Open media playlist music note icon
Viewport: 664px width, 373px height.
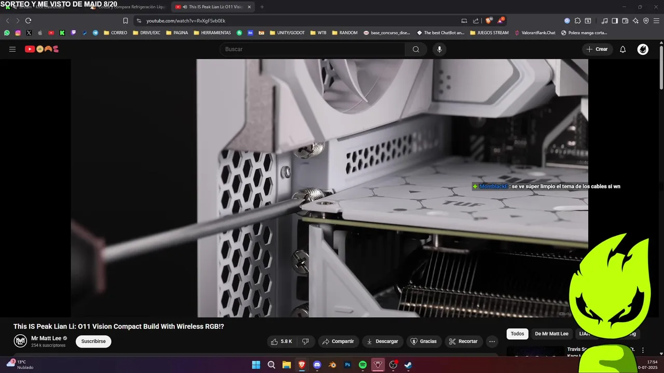(x=604, y=21)
